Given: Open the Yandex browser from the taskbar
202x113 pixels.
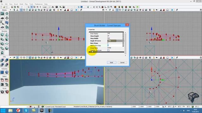Looking at the screenshot, I should point(18,110).
